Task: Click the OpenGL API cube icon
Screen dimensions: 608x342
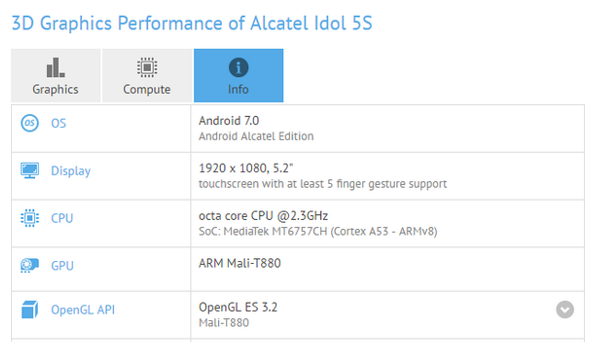Action: 30,309
